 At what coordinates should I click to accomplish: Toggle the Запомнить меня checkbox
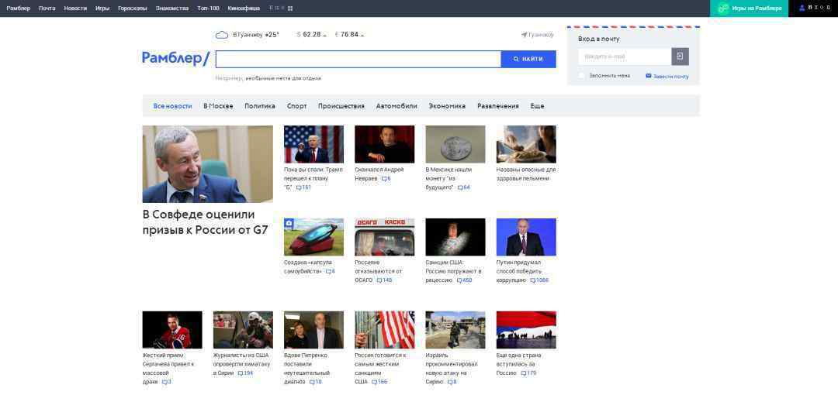point(581,76)
